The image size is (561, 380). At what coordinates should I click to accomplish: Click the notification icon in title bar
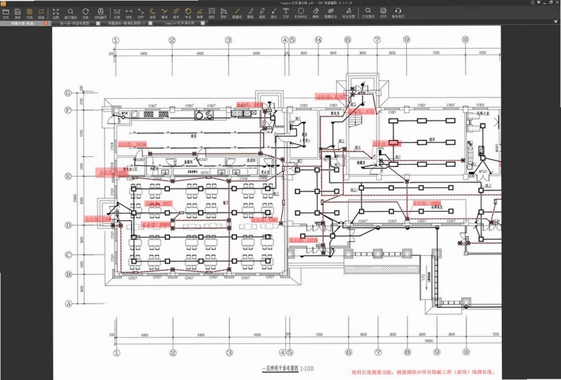tap(532, 3)
